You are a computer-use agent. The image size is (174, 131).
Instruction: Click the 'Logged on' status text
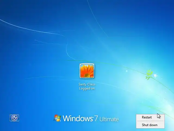[x=87, y=88]
